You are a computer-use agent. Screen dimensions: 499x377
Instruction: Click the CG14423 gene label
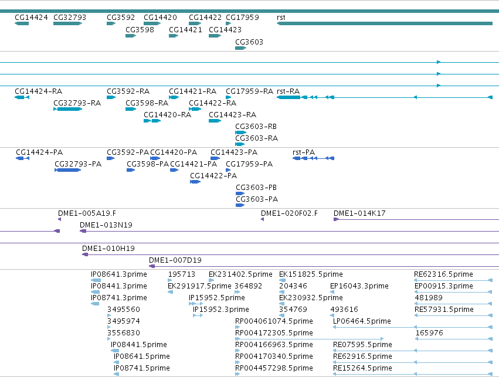coord(225,29)
